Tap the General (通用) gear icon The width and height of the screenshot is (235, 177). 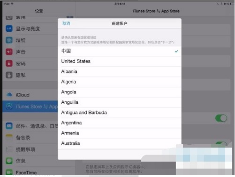(9, 18)
